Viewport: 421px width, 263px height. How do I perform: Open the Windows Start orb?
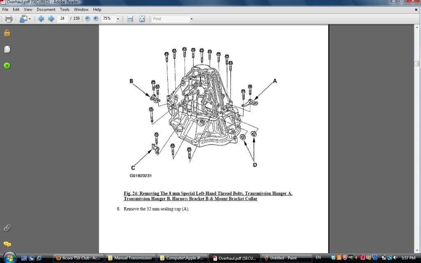point(9,258)
